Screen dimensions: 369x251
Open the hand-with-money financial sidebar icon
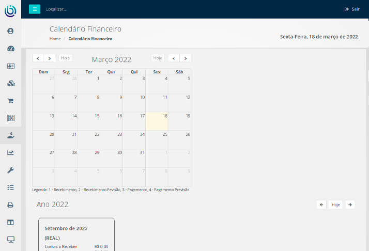[10, 135]
